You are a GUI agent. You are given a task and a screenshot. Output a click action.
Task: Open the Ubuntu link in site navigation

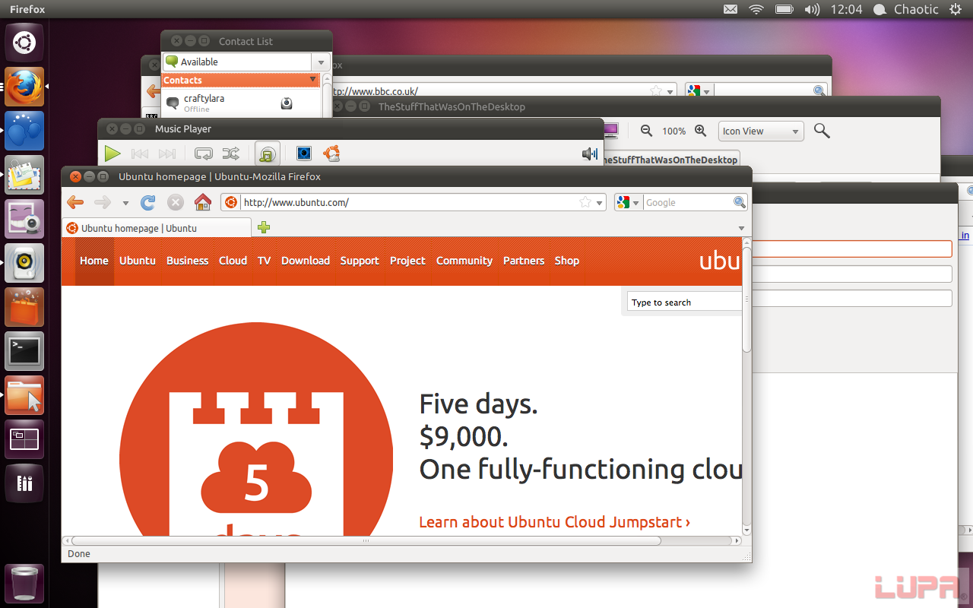click(138, 261)
